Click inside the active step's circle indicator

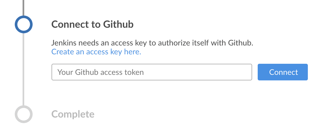pos(24,24)
